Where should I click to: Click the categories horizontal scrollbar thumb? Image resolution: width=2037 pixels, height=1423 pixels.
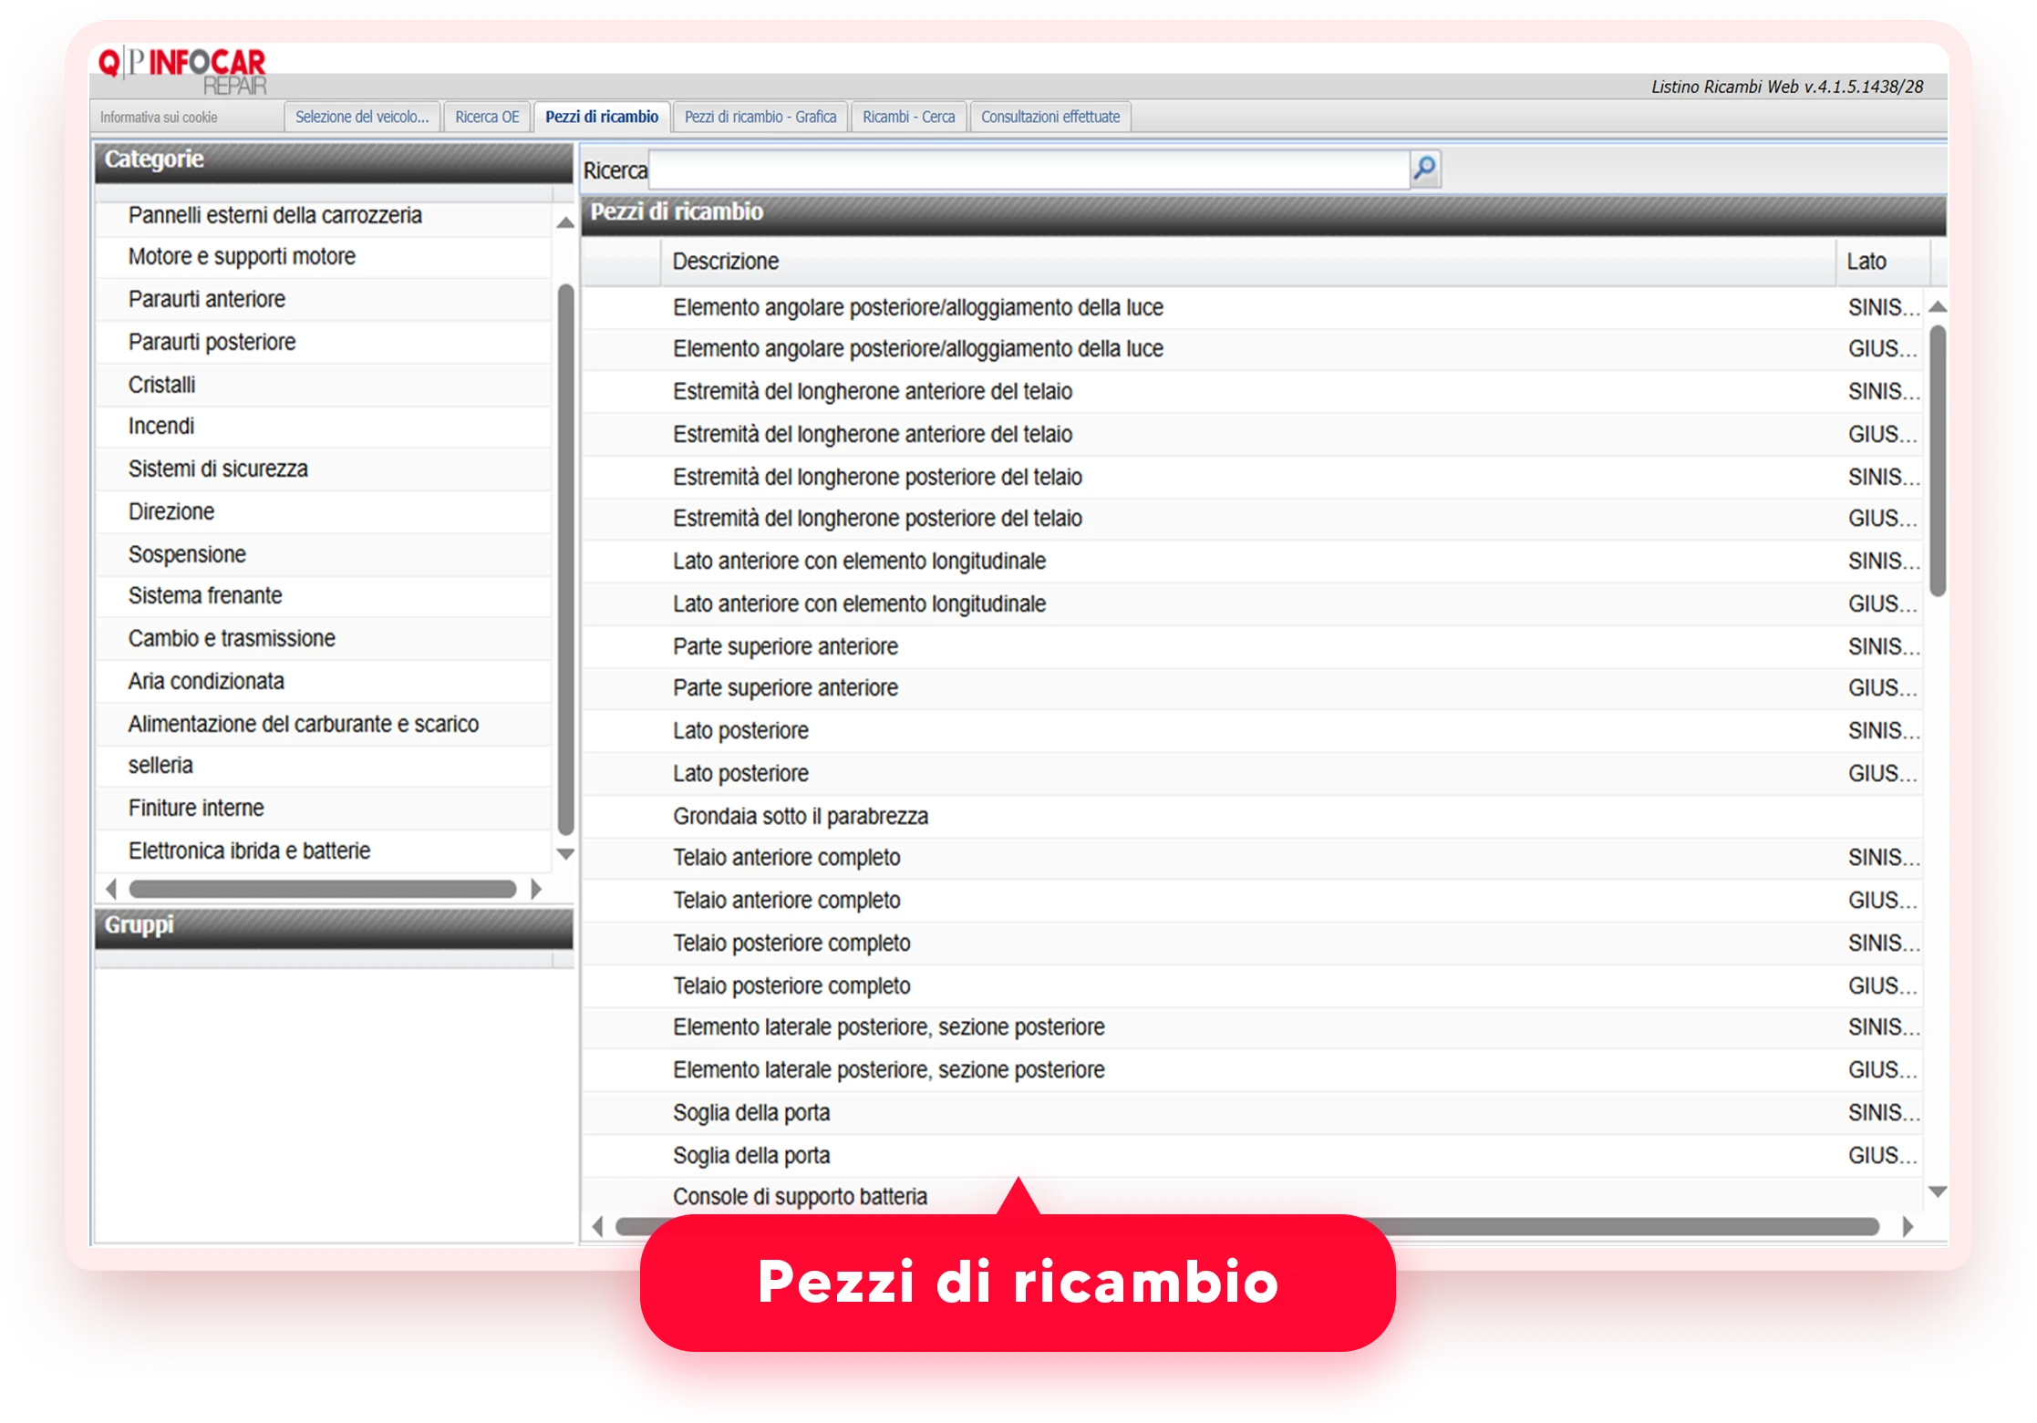pyautogui.click(x=323, y=889)
